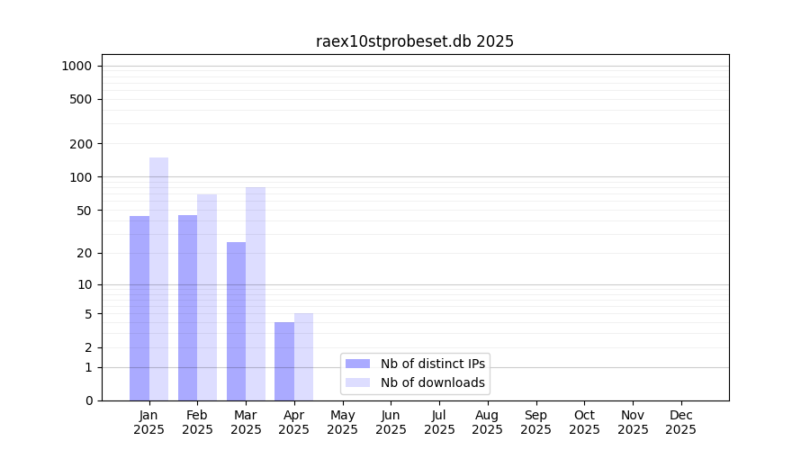Screen dimensions: 810x450
Task: Click the Dec 2025 x-axis label
Action: coord(681,422)
